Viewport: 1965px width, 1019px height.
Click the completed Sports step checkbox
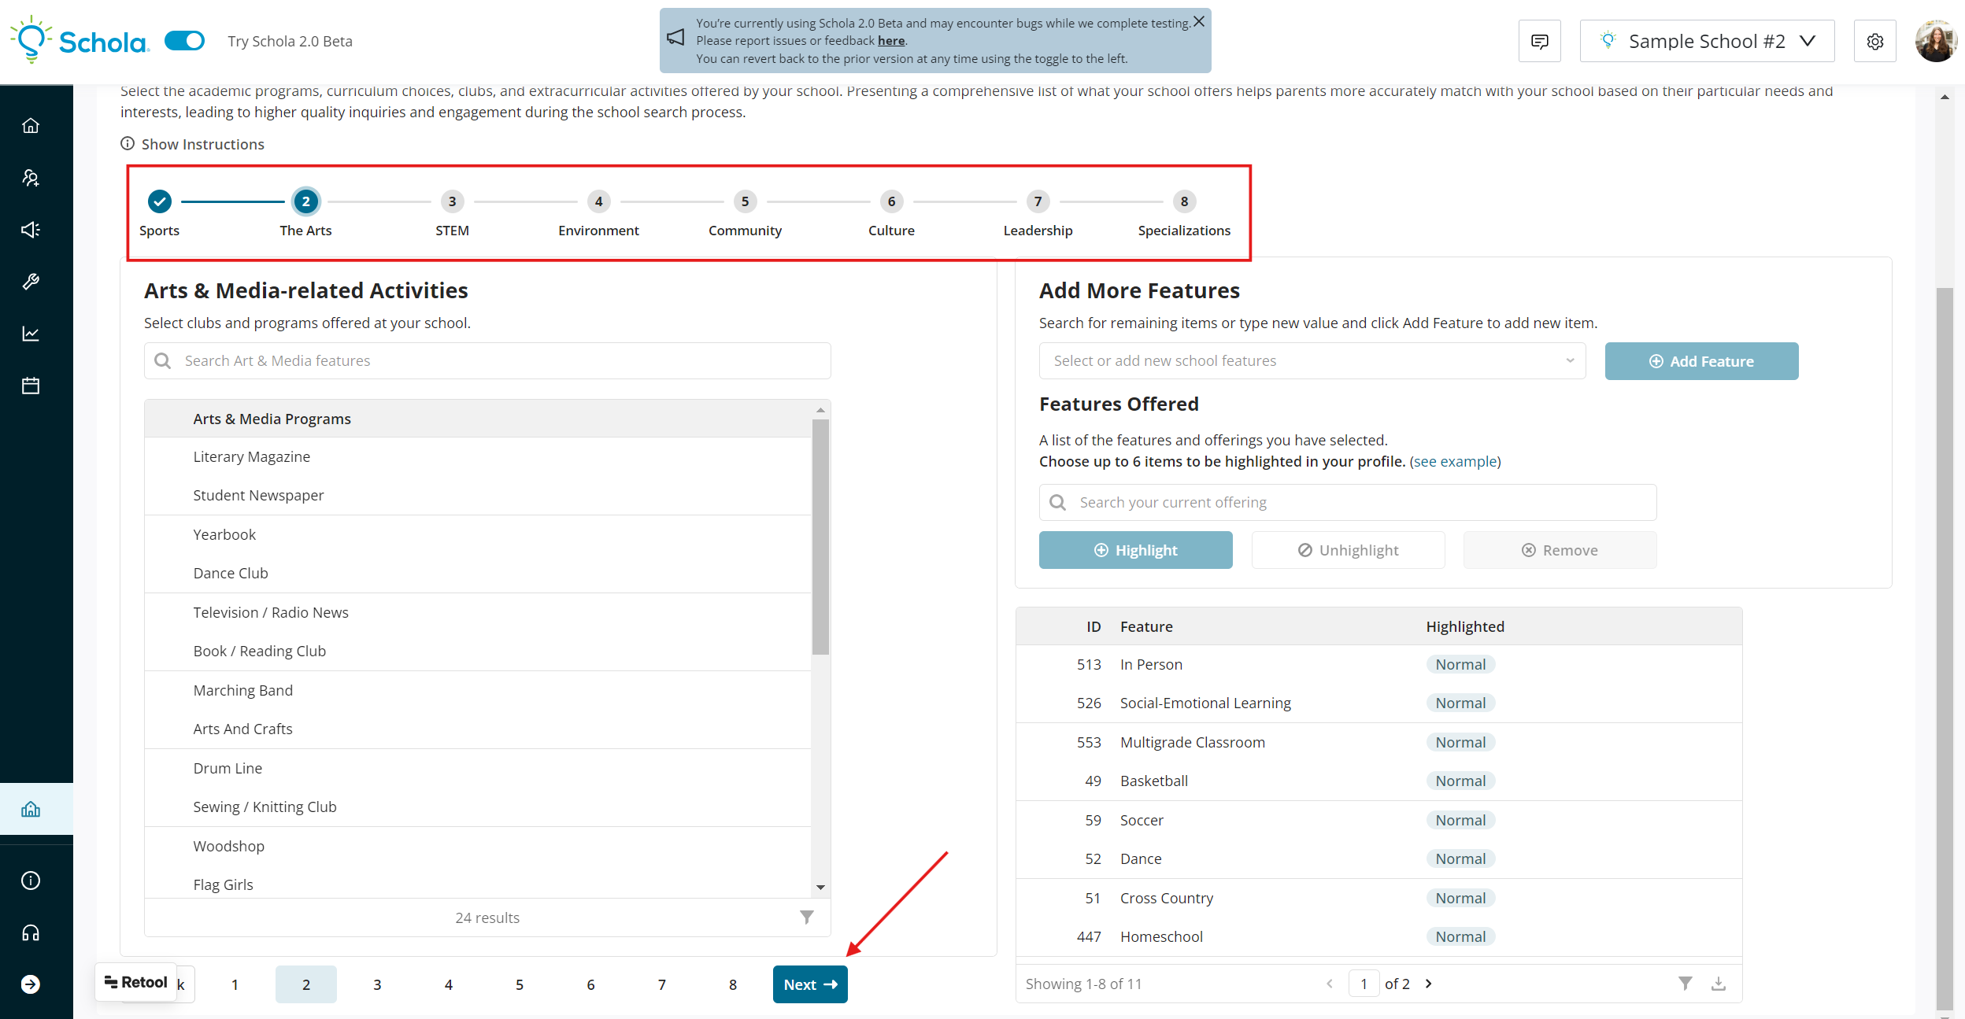tap(158, 200)
